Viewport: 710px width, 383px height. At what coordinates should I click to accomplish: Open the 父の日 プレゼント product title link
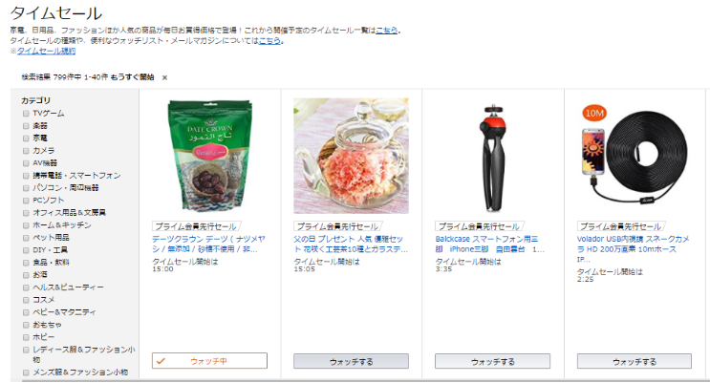point(351,244)
